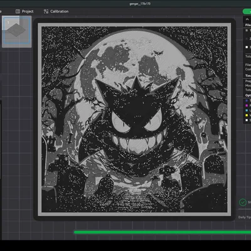The height and width of the screenshot is (251, 251).
Task: Collapse the legend panel with the up arrow
Action: (x=247, y=19)
